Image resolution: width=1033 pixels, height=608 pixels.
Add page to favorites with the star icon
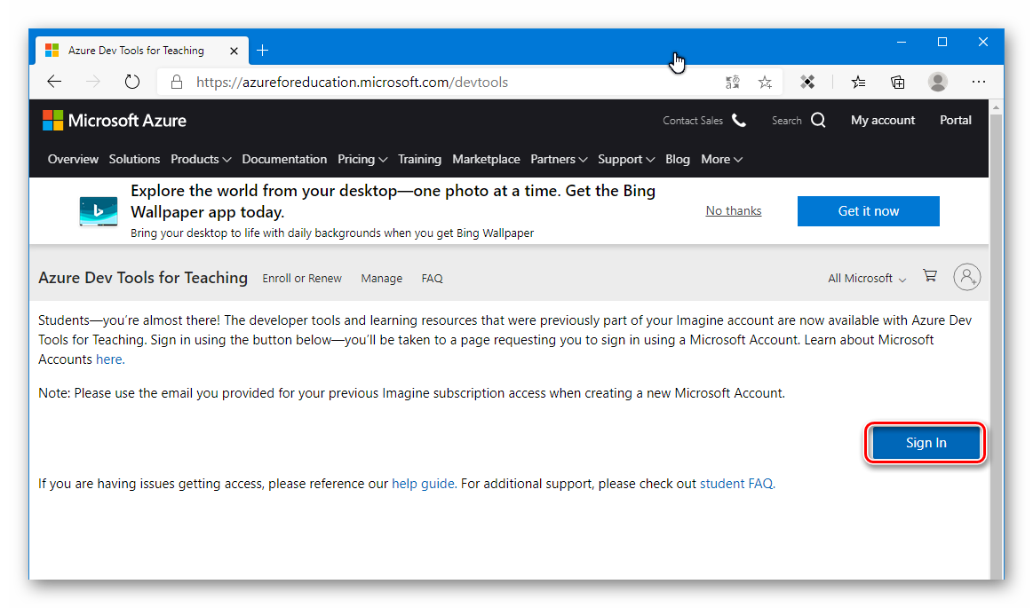(x=765, y=82)
